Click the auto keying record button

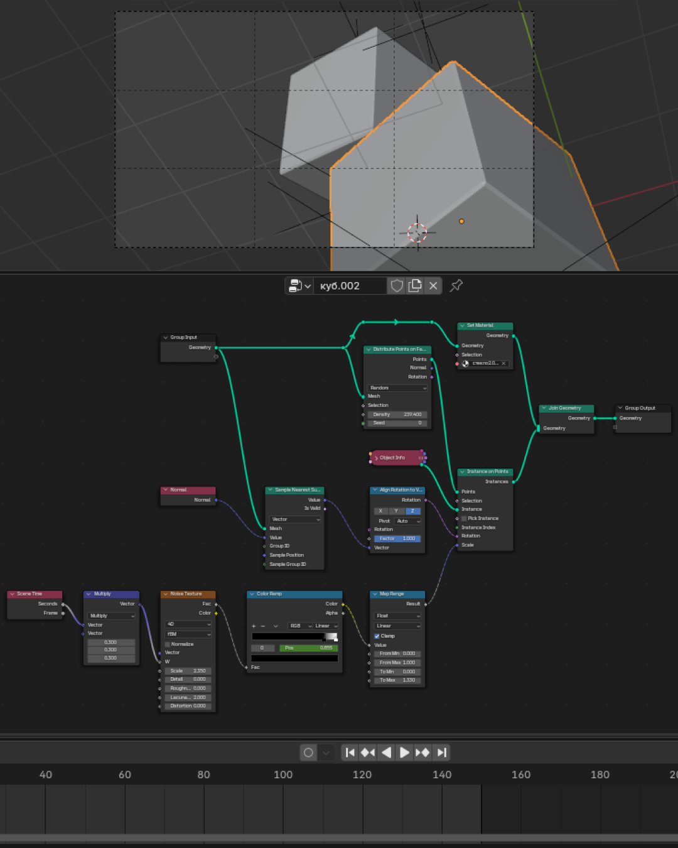[308, 753]
